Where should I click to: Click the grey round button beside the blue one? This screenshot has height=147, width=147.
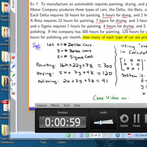[123, 135]
